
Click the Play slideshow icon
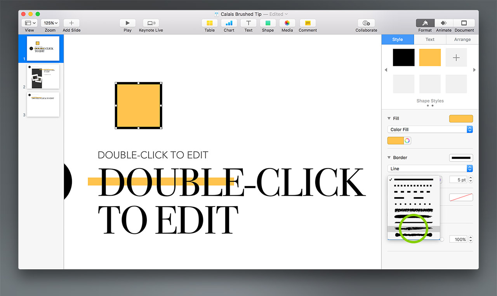(x=127, y=23)
